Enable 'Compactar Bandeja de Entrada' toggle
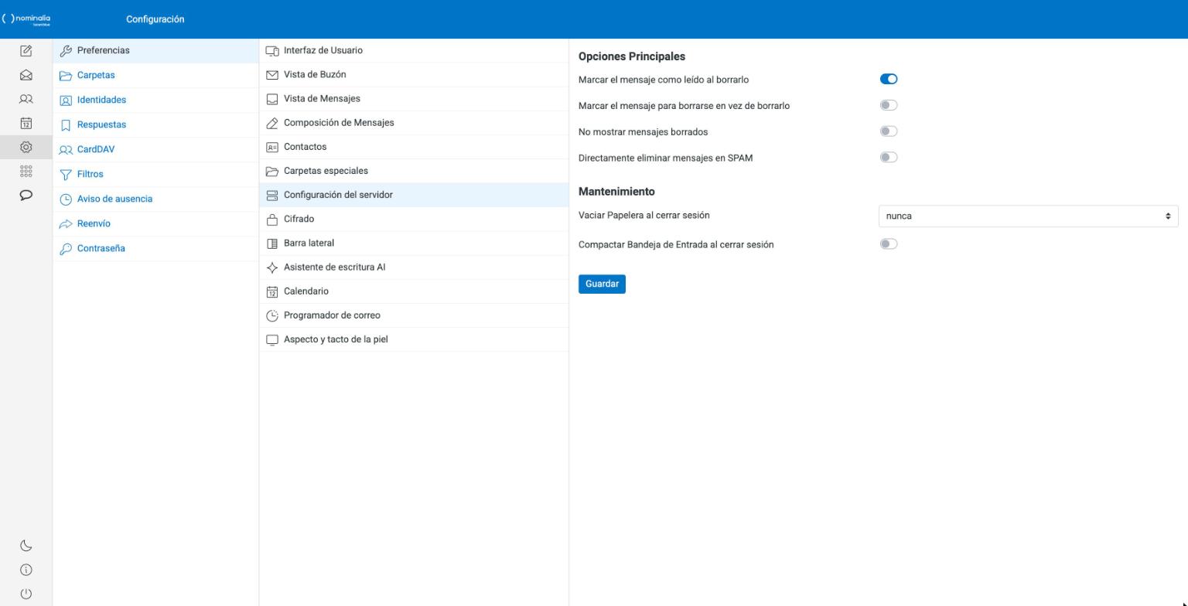Viewport: 1188px width, 606px height. pos(889,244)
